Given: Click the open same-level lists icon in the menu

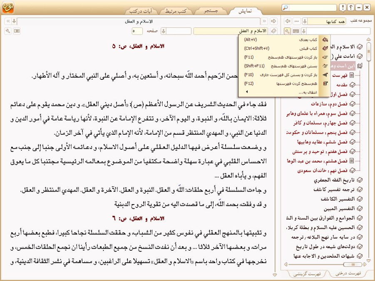Looking at the screenshot, I should click(325, 57).
